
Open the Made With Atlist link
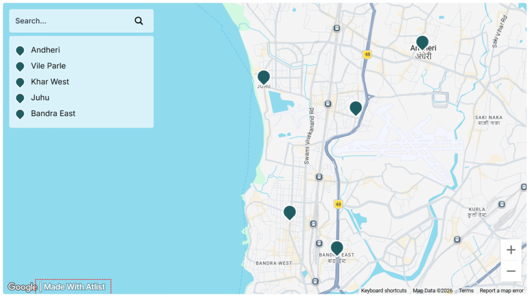click(74, 287)
